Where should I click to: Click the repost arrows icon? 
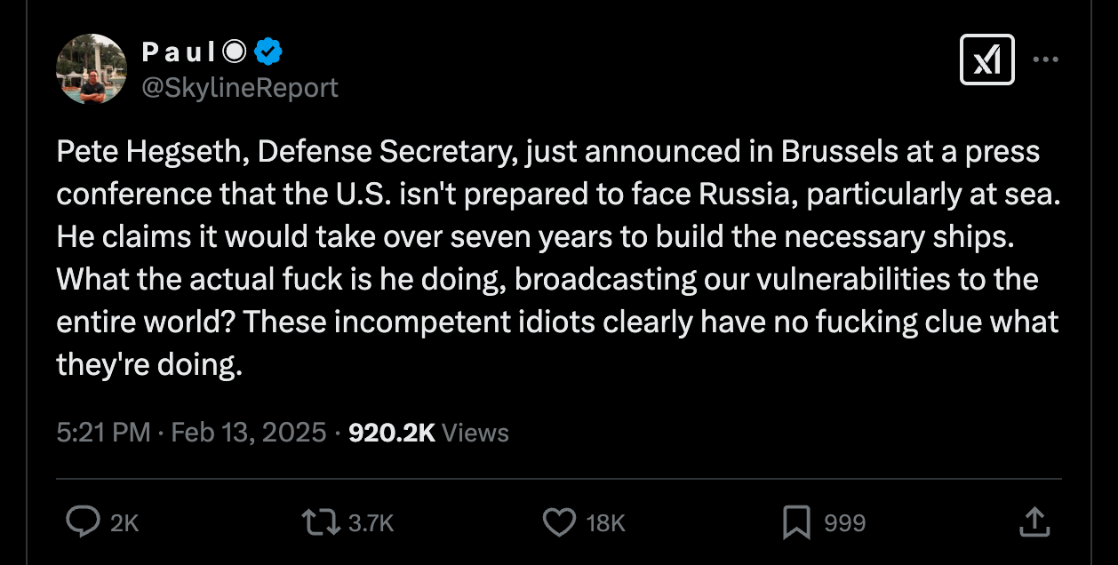(x=321, y=522)
